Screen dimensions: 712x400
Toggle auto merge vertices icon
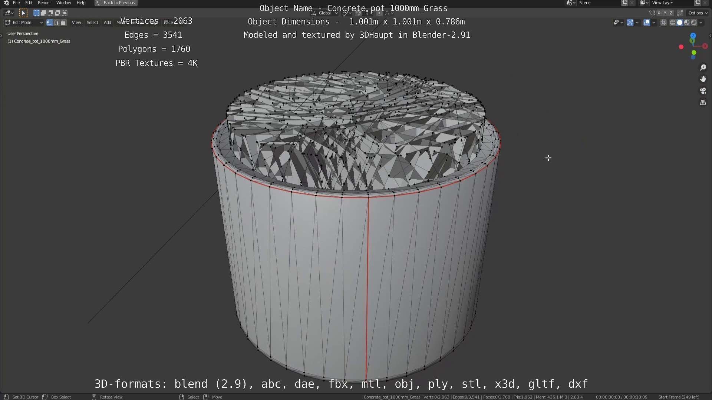(x=680, y=13)
